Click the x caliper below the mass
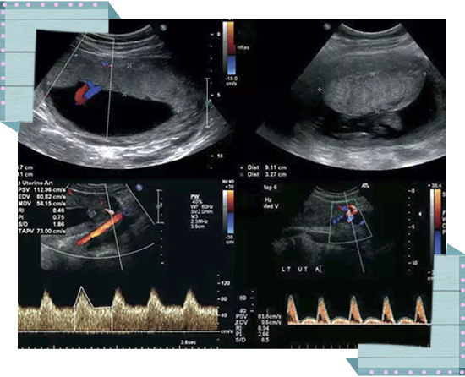Screen dimensions: 465x377 pos(377,112)
